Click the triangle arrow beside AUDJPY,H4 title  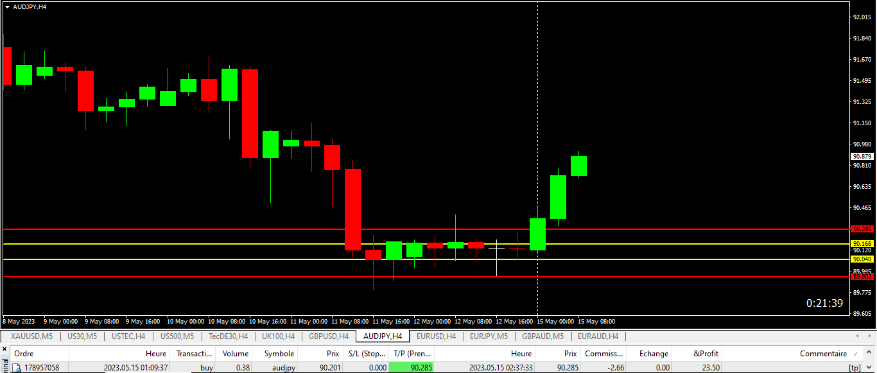8,6
